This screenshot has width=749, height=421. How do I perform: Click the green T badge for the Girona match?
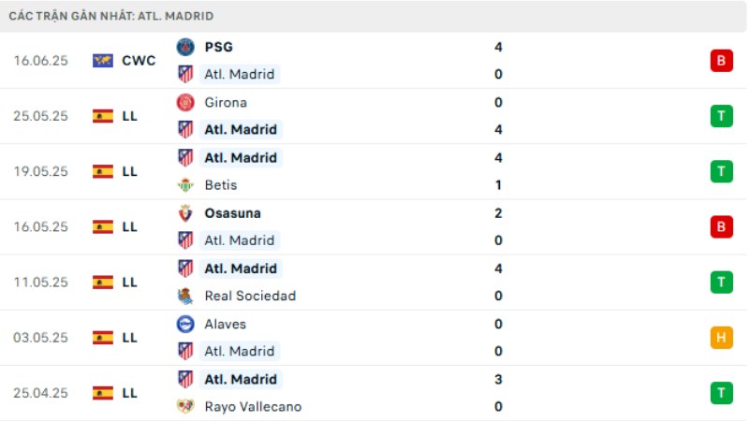coord(721,116)
